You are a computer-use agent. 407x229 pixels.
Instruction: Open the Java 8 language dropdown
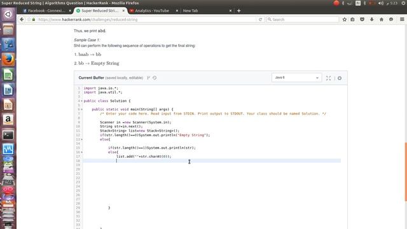point(296,78)
